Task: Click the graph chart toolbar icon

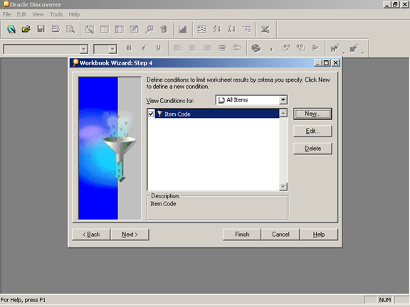Action: pos(182,29)
